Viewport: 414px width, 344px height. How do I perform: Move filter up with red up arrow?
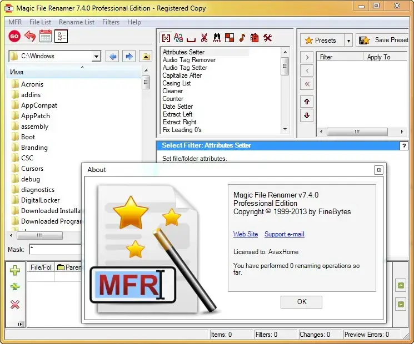(307, 102)
